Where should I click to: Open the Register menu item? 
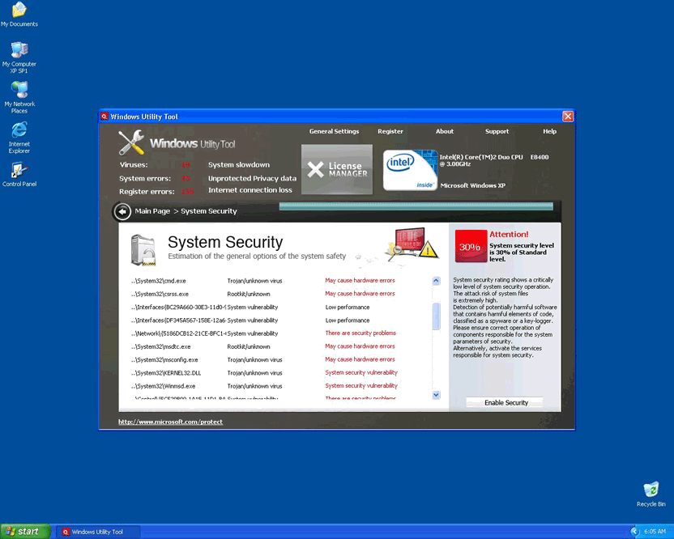point(390,131)
